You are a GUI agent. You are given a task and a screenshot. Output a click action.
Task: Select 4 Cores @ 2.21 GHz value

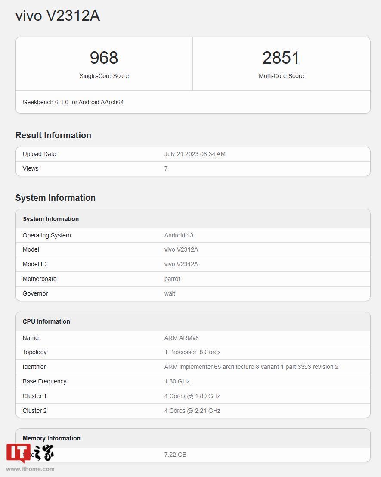(x=192, y=411)
